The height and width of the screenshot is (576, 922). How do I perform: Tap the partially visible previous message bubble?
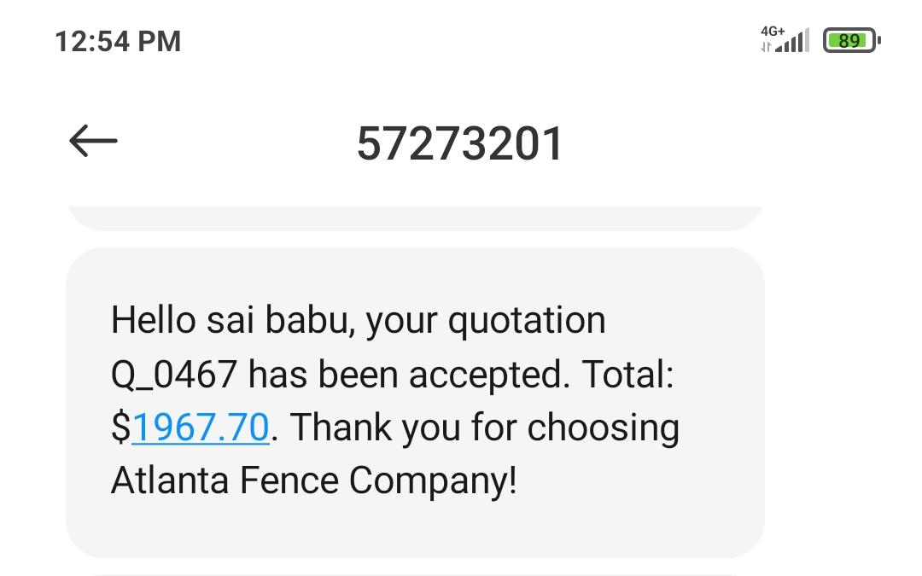pyautogui.click(x=415, y=217)
